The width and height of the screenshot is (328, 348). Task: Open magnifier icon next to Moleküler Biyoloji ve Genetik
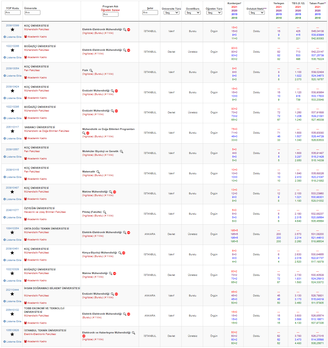click(x=122, y=152)
